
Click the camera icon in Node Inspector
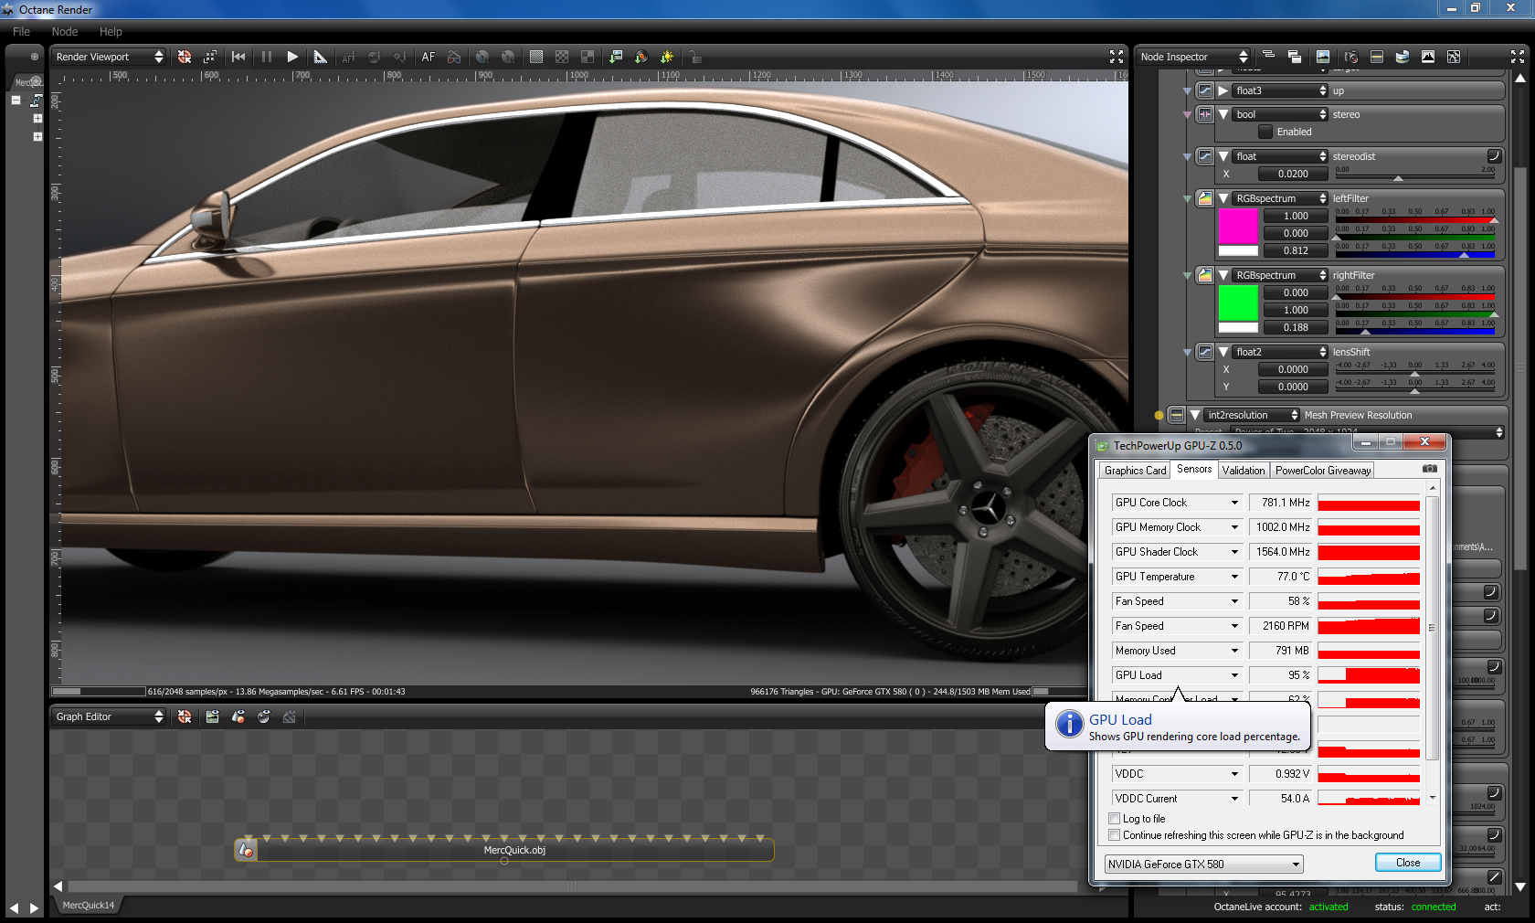click(1351, 57)
